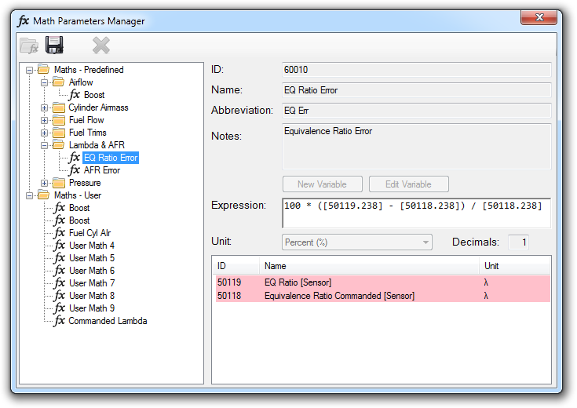Select User Math 6 in the tree
The width and height of the screenshot is (577, 408).
91,271
